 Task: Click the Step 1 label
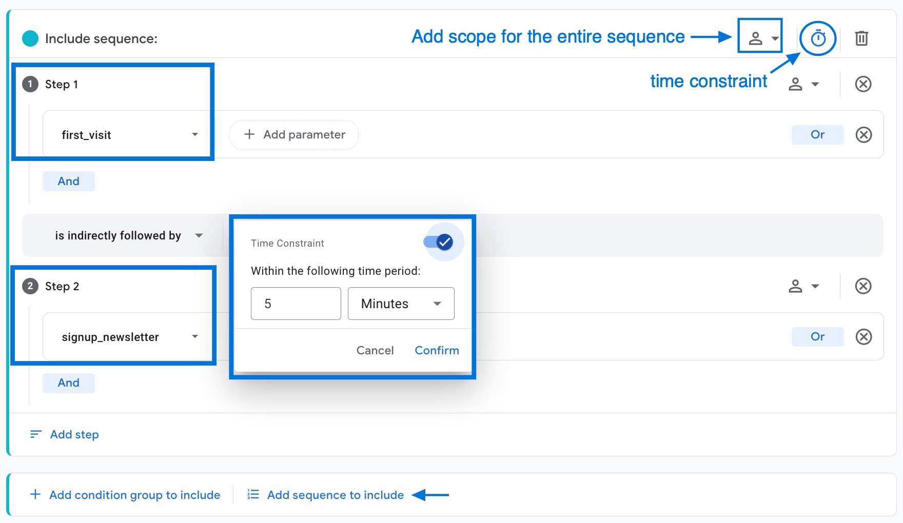click(x=62, y=84)
